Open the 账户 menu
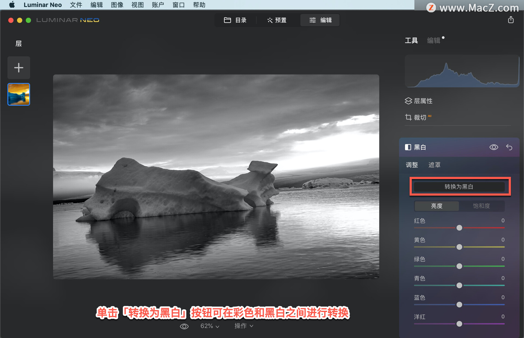Screen dimensions: 524x338 point(158,5)
